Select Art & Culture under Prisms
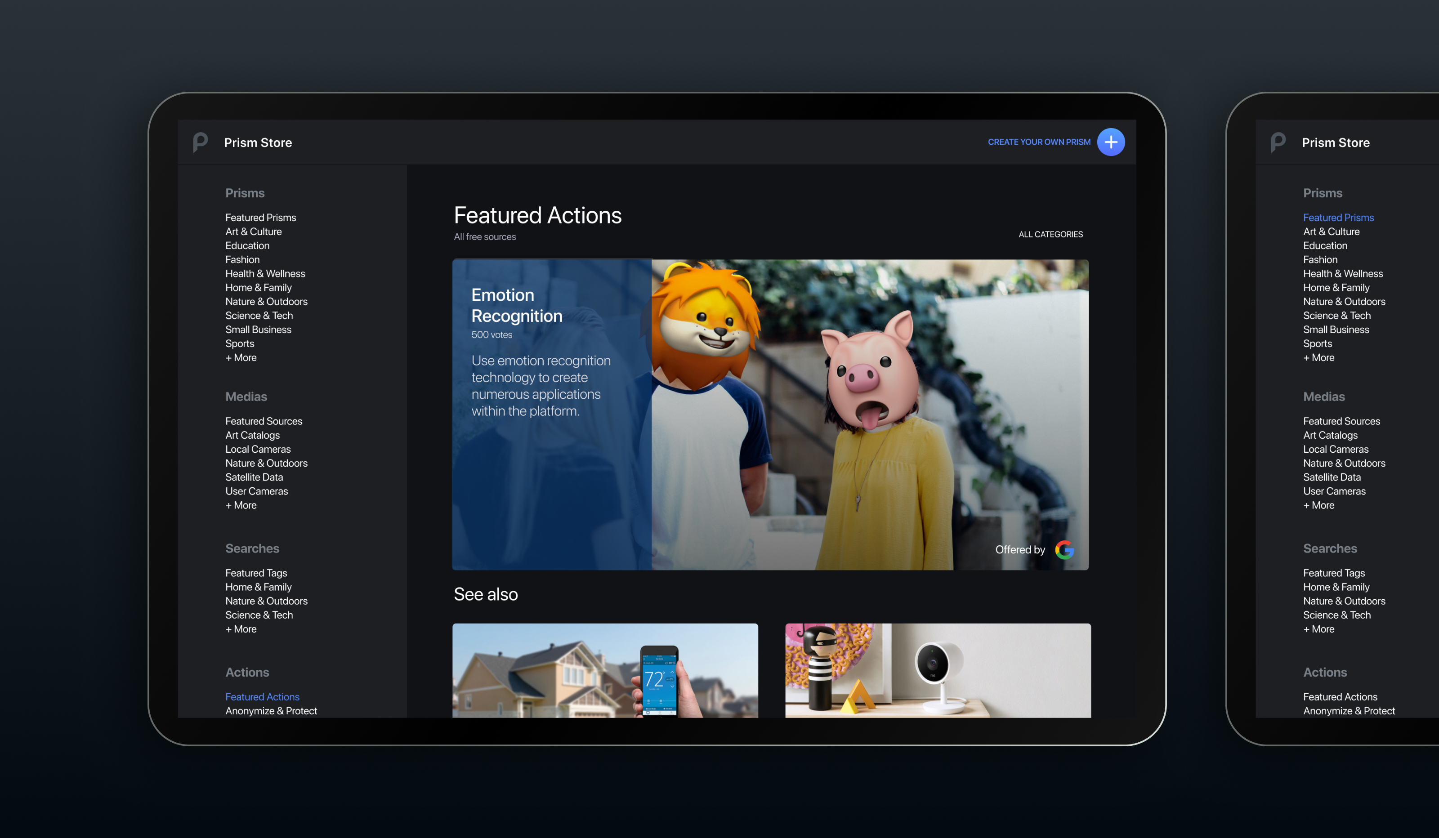 pos(254,232)
